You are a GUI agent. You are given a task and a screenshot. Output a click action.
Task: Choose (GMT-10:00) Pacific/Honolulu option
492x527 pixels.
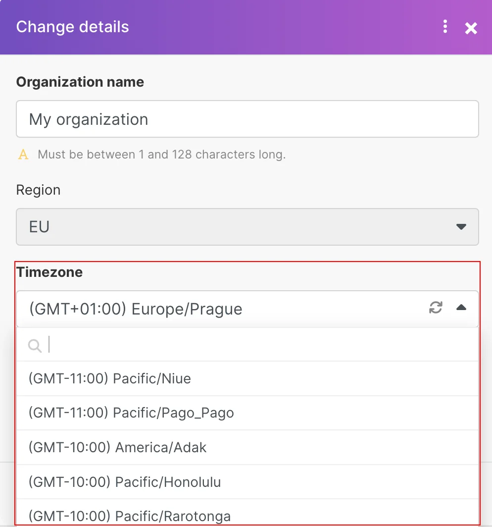[247, 482]
